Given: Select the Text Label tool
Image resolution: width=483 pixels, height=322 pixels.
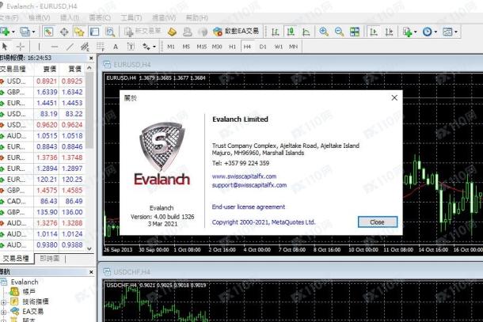Looking at the screenshot, I should coord(131,47).
